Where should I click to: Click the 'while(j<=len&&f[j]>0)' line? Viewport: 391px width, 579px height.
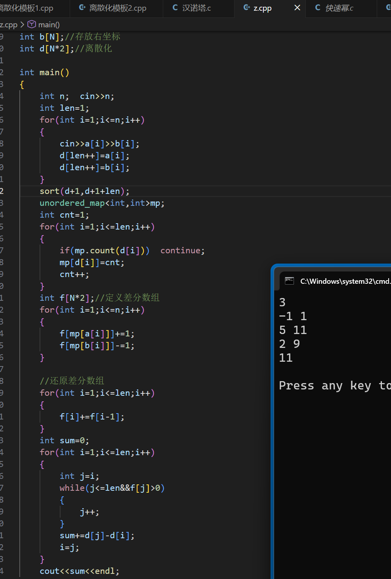pyautogui.click(x=112, y=488)
